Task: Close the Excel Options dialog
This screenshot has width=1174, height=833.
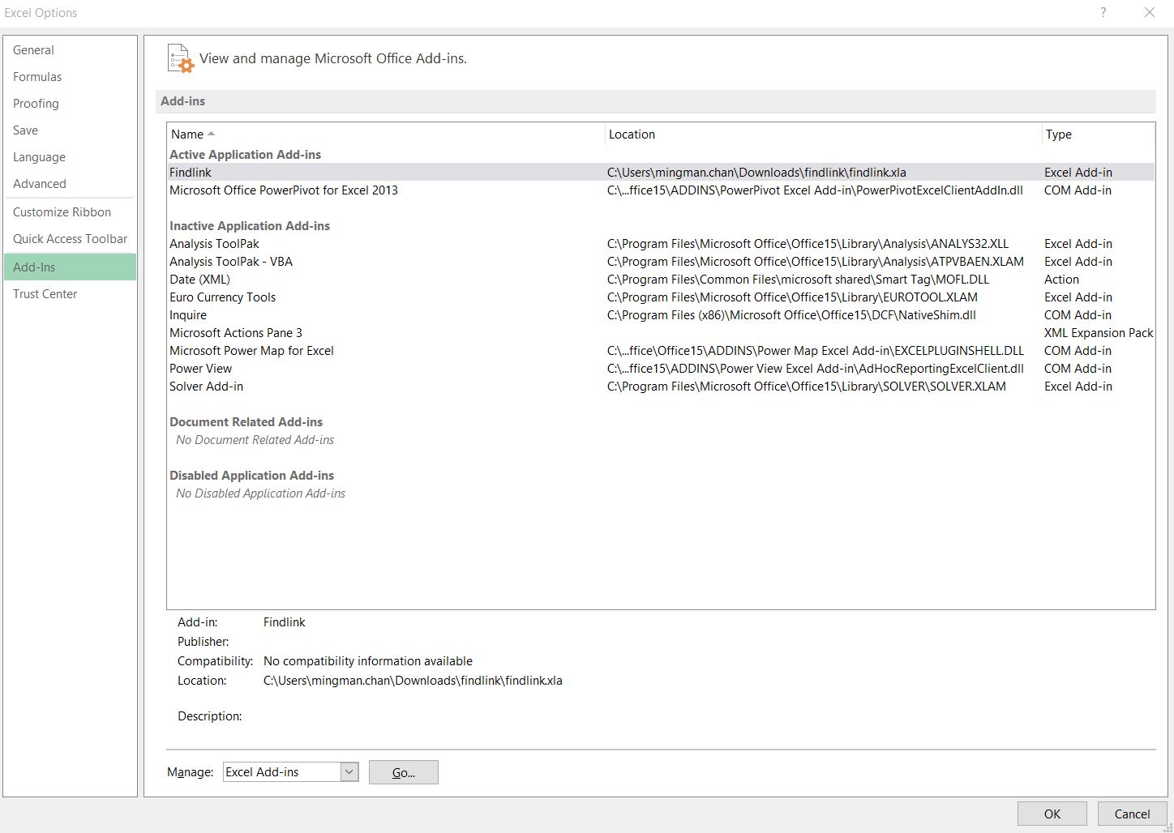Action: [x=1149, y=12]
